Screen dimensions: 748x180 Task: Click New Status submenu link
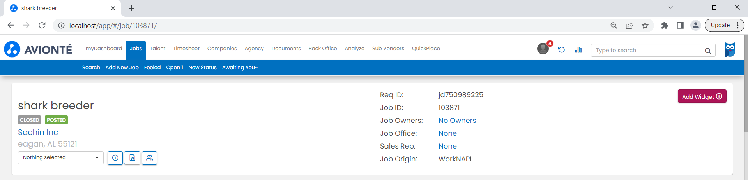202,68
